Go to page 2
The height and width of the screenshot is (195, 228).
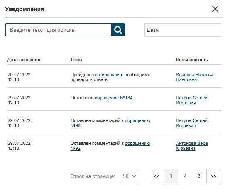pyautogui.click(x=185, y=176)
